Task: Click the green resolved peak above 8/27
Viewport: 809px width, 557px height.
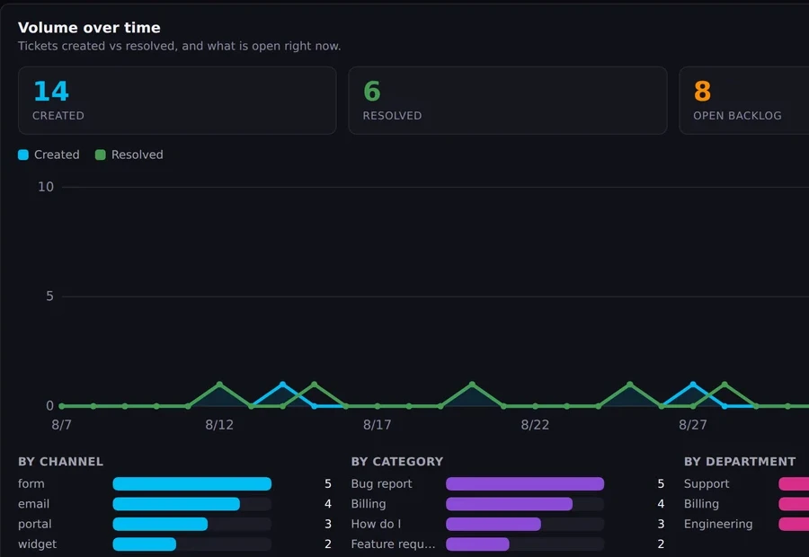Action: coord(725,385)
